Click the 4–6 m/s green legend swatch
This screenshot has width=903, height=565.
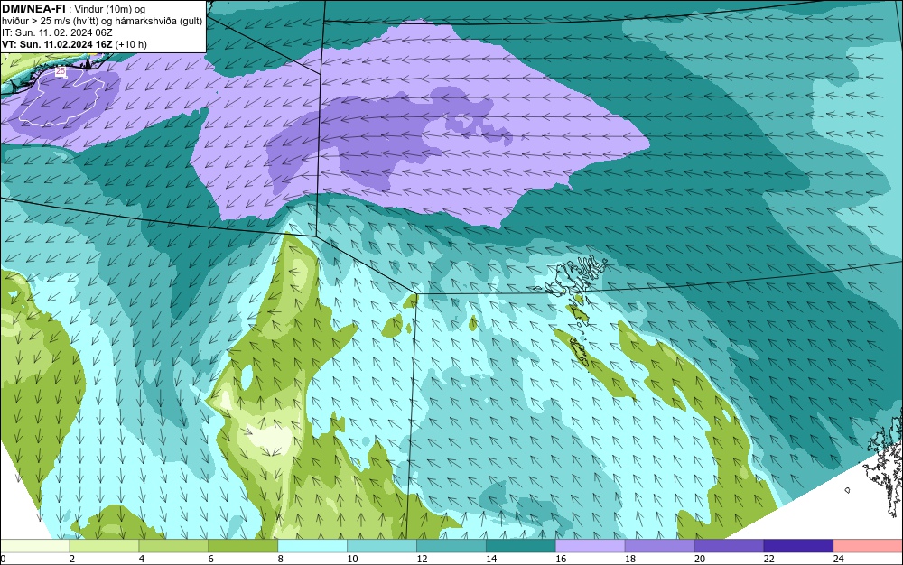173,546
